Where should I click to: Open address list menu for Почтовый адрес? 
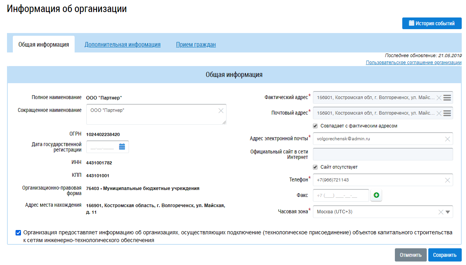tap(447, 113)
